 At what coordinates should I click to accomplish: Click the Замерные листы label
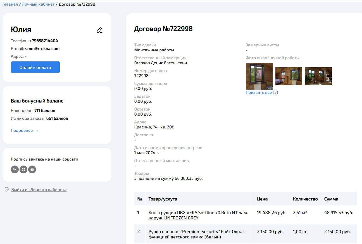pyautogui.click(x=262, y=45)
